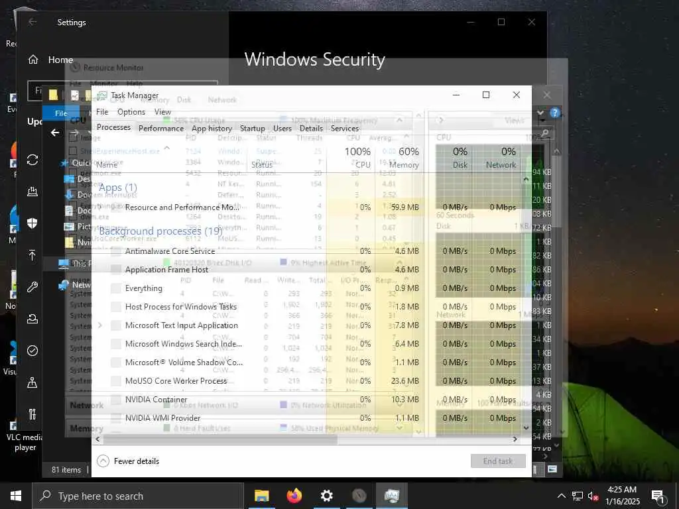Check ShellExperienceHost.exe in Resource Monitor
This screenshot has height=509, width=679.
(x=73, y=151)
